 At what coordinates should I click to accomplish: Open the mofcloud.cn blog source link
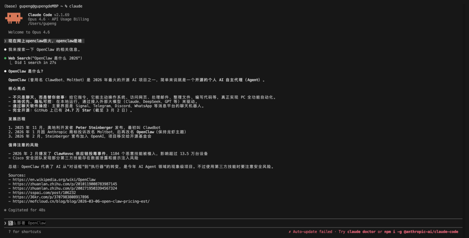81,202
